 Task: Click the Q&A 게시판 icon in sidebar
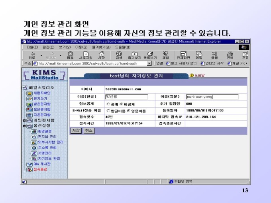tap(29, 164)
